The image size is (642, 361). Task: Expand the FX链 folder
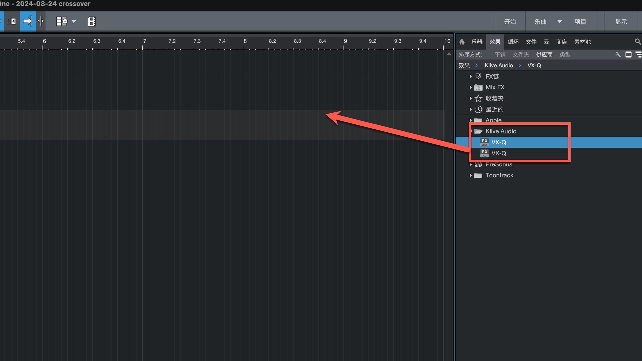tap(471, 76)
